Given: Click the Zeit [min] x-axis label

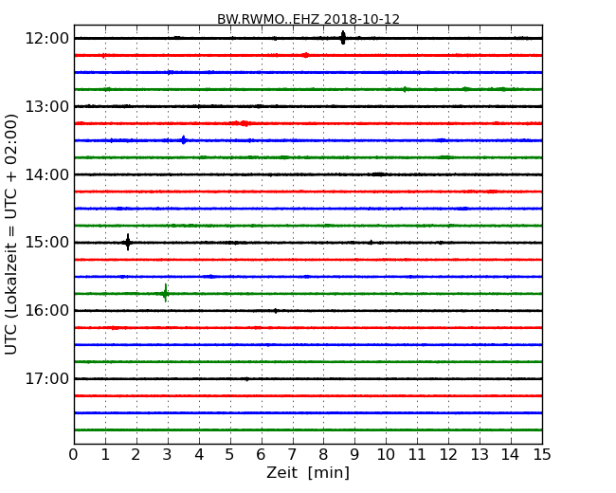Looking at the screenshot, I should pyautogui.click(x=308, y=472).
